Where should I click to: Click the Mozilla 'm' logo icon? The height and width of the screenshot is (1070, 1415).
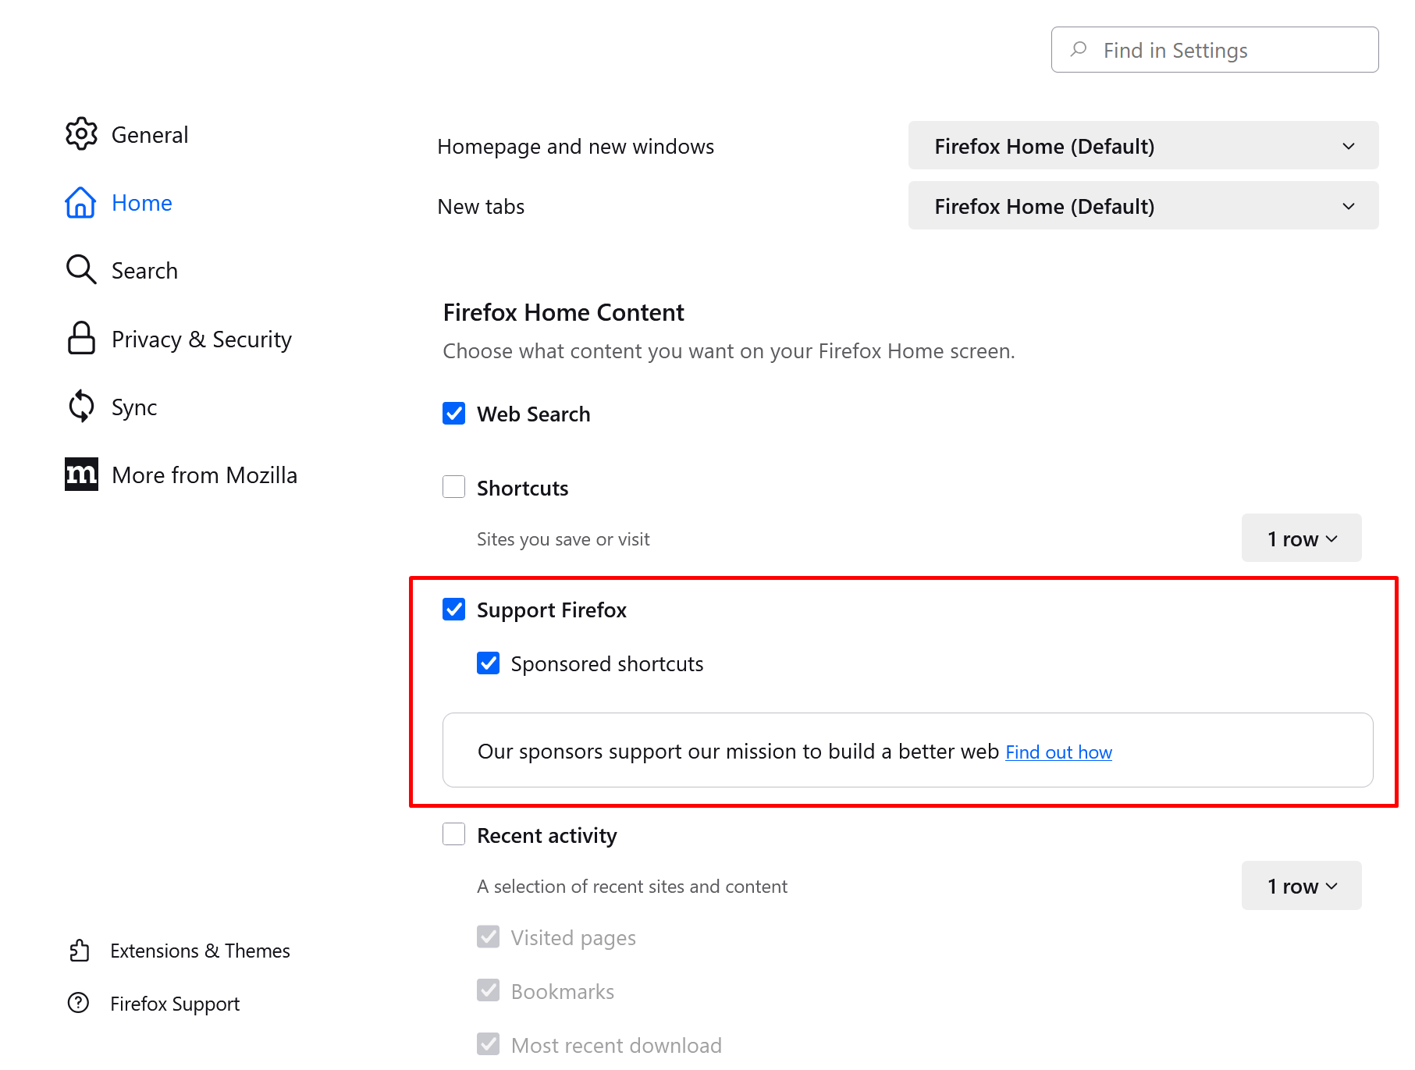point(81,475)
